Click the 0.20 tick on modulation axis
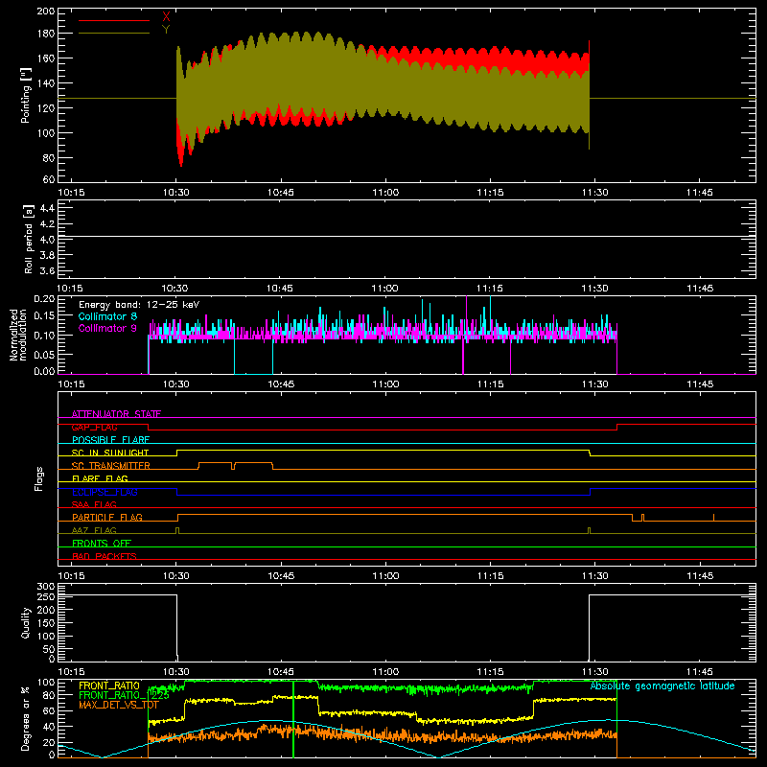 [x=44, y=298]
